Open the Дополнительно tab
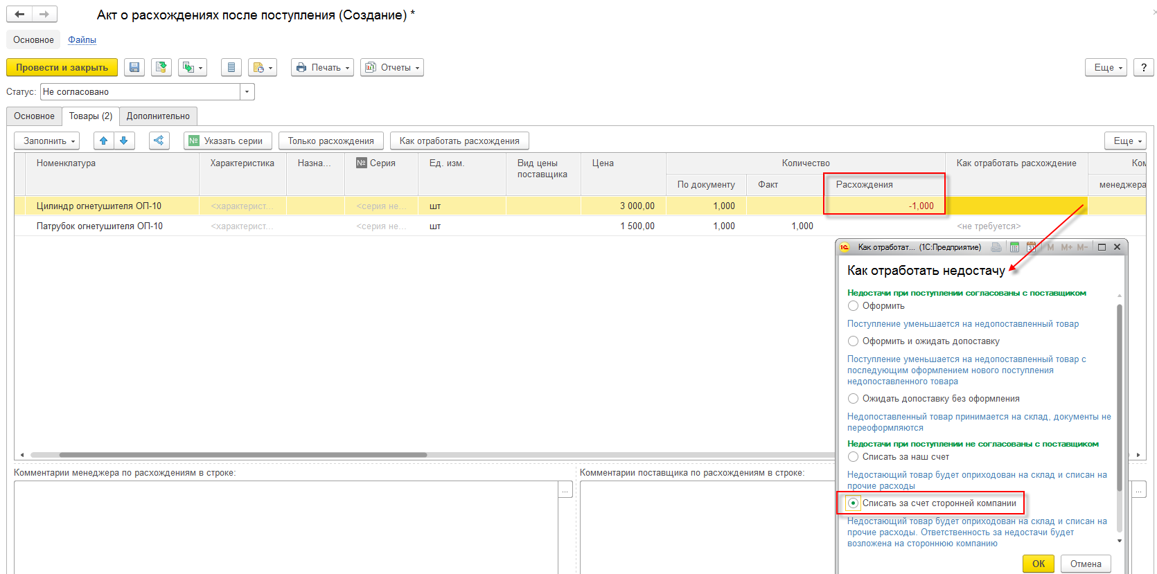 coord(158,116)
